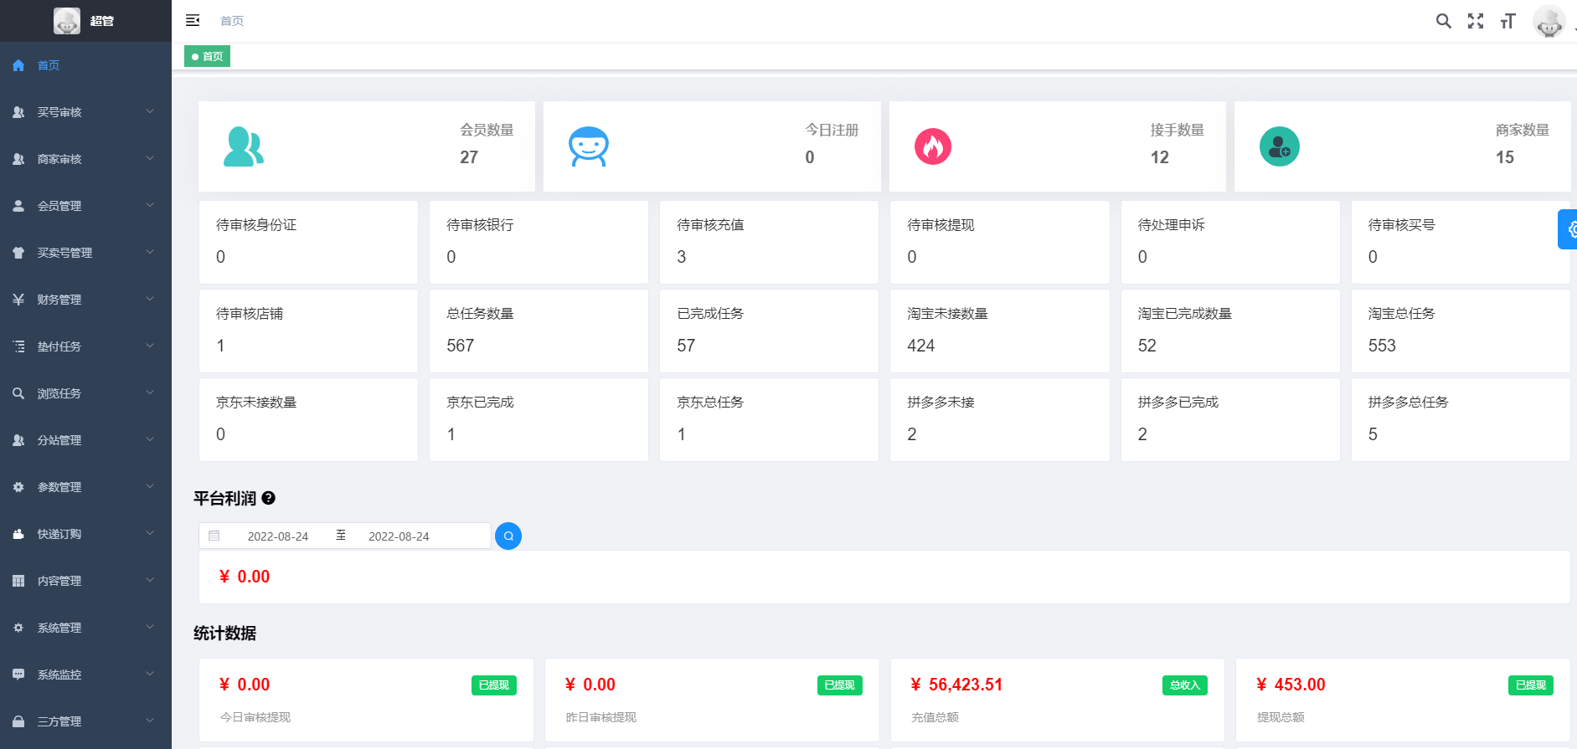Open the font size icon
The image size is (1577, 749).
(x=1507, y=21)
